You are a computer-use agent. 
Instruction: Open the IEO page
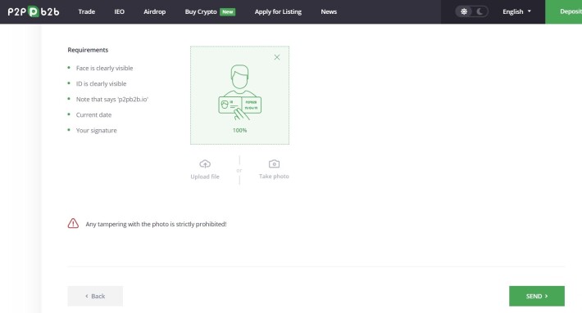119,11
